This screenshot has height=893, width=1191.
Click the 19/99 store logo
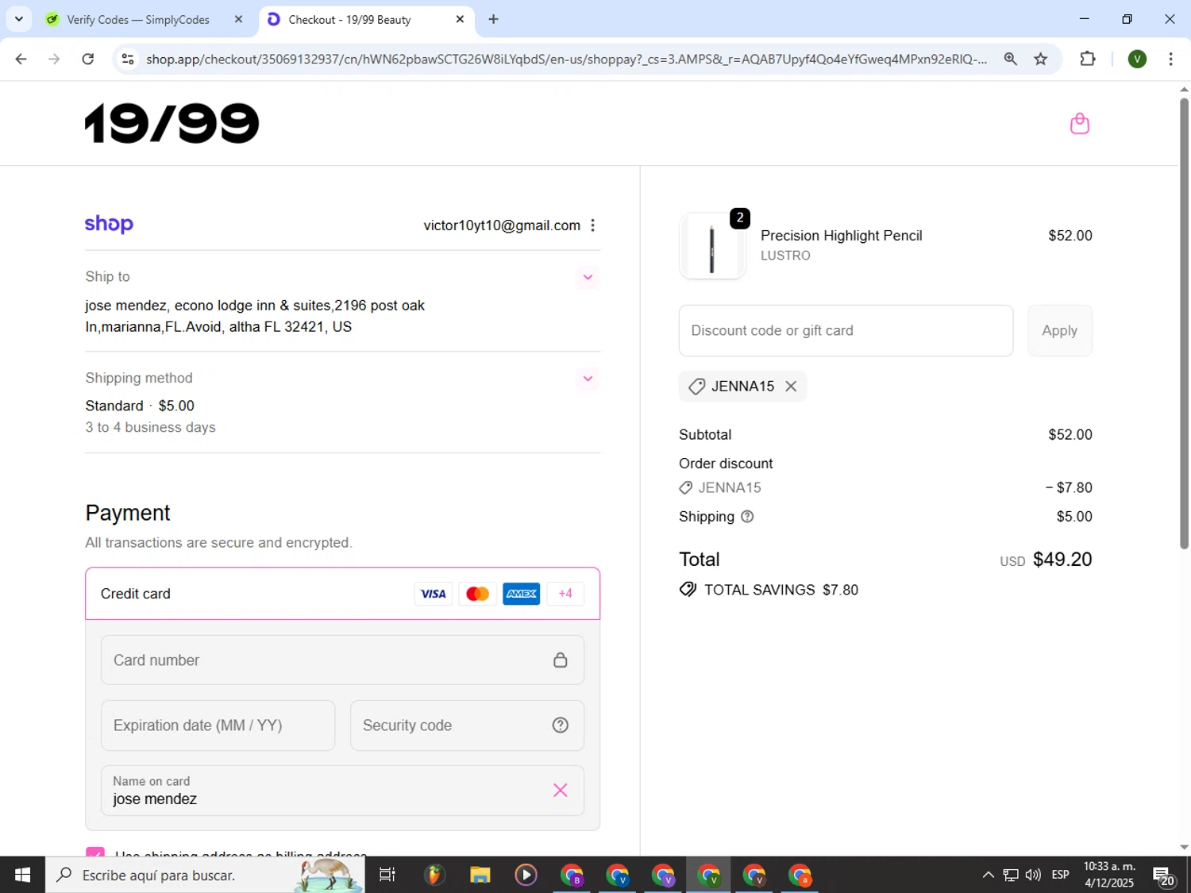click(x=172, y=124)
